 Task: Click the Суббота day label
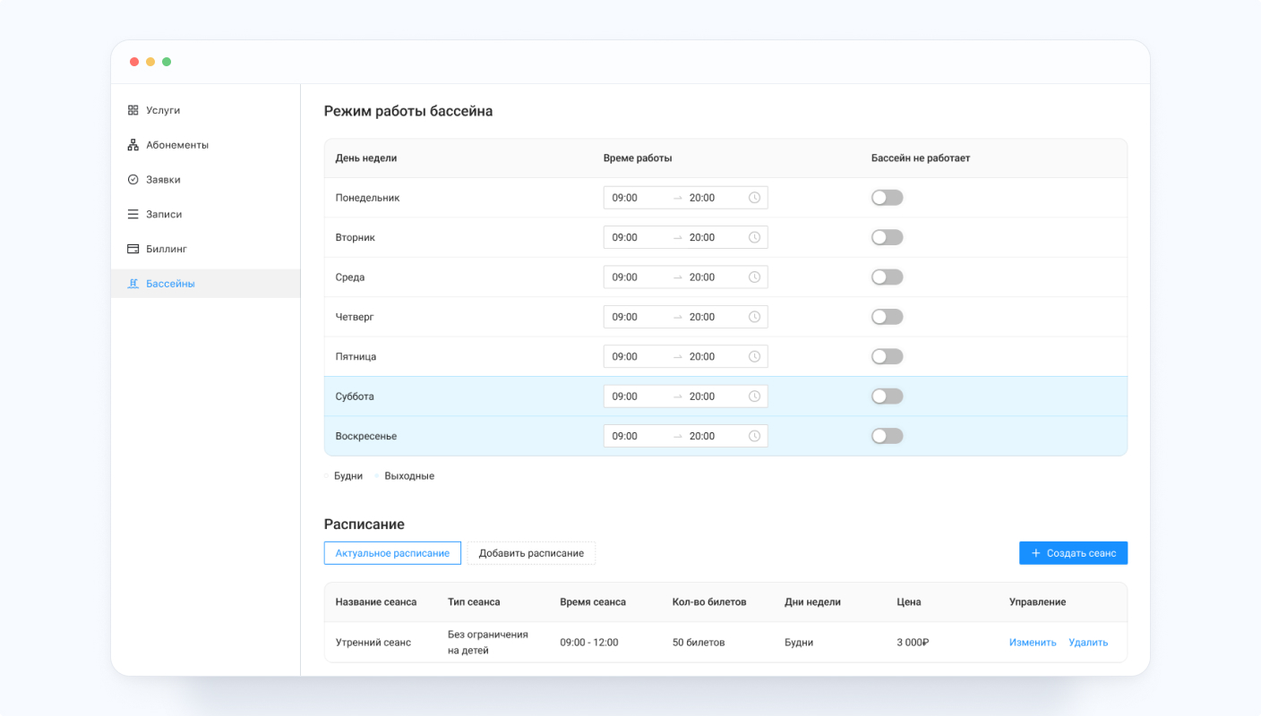pyautogui.click(x=355, y=396)
